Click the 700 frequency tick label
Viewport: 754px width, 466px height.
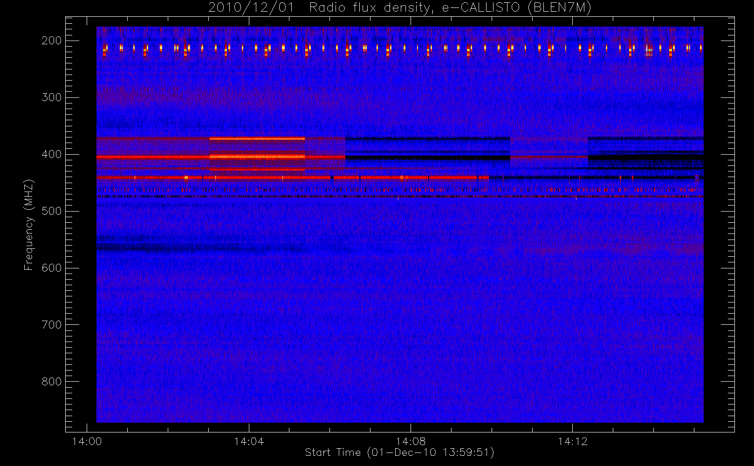[51, 325]
